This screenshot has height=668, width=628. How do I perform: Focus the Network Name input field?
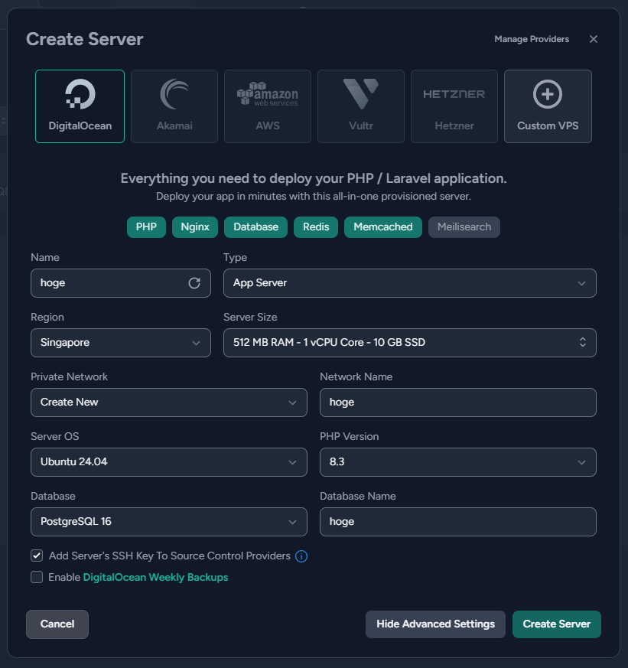(457, 402)
